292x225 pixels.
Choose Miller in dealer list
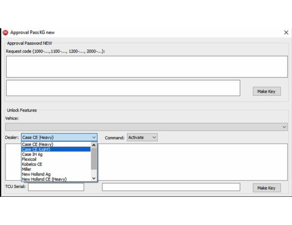coord(56,169)
